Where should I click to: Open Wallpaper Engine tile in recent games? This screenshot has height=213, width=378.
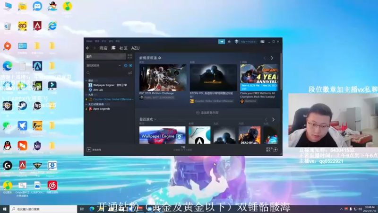tap(162, 135)
